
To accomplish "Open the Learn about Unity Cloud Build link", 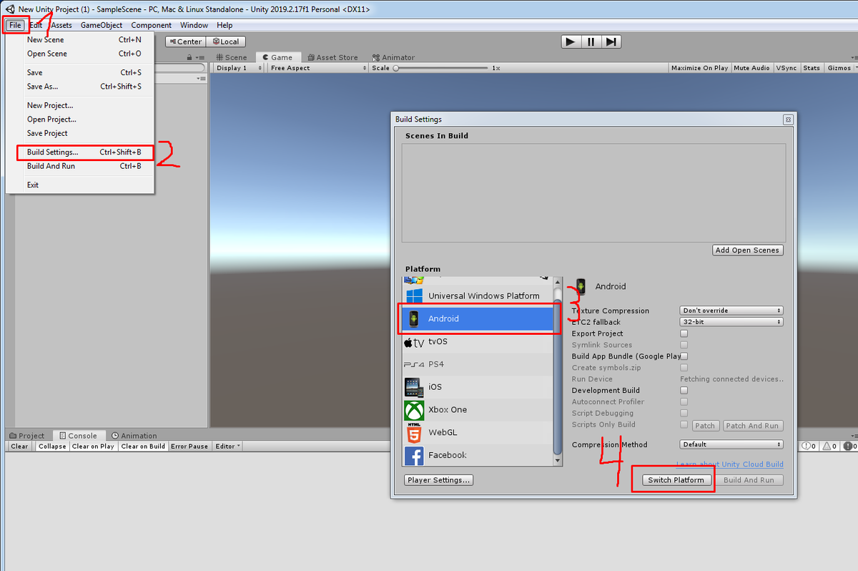I will coord(730,464).
